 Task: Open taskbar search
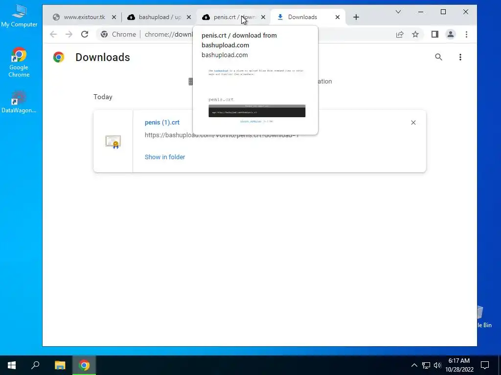(x=35, y=365)
